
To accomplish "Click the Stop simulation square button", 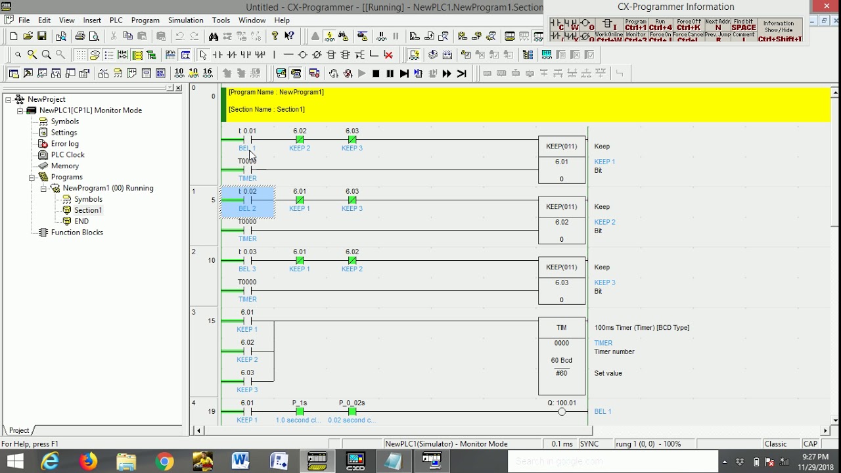I will click(x=376, y=74).
